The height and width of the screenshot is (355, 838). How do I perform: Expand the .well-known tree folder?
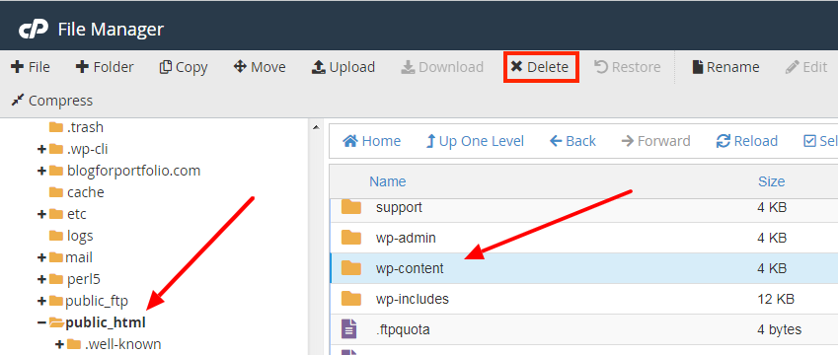pyautogui.click(x=60, y=344)
